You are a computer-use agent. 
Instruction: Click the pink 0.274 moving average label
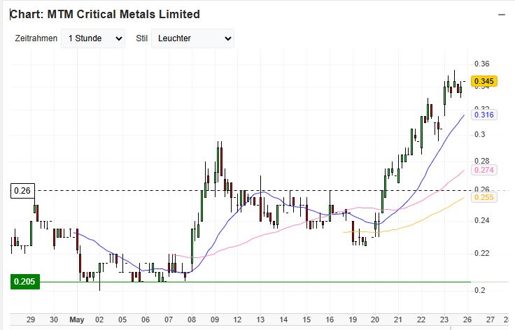pyautogui.click(x=484, y=170)
